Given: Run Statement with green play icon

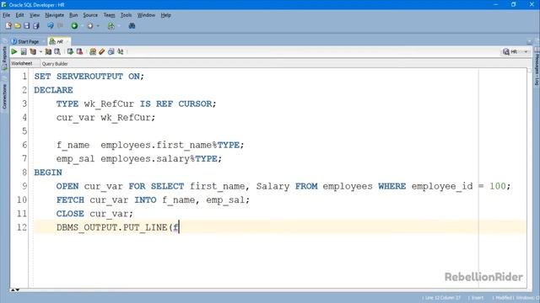Looking at the screenshot, I should pyautogui.click(x=14, y=51).
